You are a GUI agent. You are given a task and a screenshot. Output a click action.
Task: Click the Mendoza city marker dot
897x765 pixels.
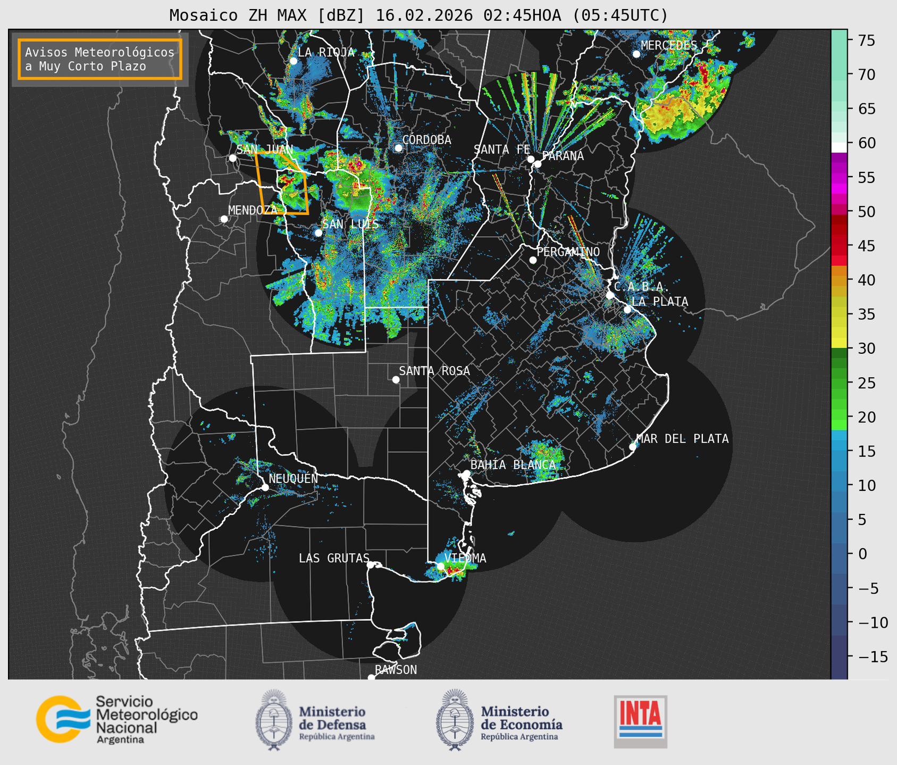224,219
